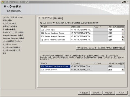This screenshot has height=97, width=130.
Task: Edit account name for SQL Server Database Engine
Action: point(82,33)
